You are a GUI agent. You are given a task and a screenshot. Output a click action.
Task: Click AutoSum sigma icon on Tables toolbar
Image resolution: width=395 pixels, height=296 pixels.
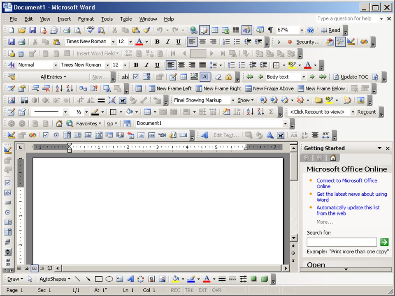click(x=271, y=112)
